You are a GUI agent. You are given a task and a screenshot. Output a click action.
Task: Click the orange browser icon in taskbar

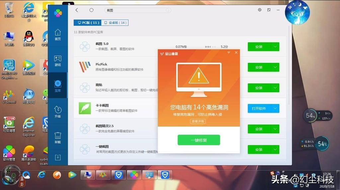pyautogui.click(x=57, y=175)
